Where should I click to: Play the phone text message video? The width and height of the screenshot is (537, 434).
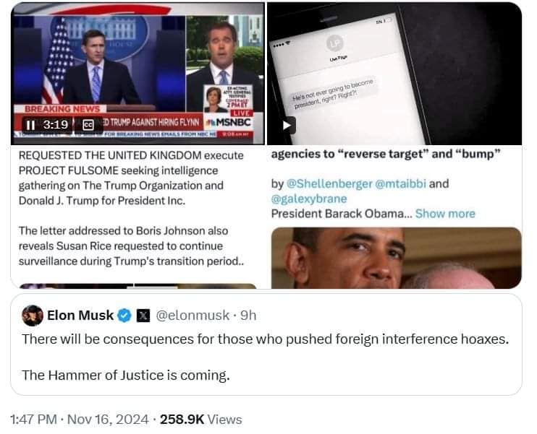coord(287,126)
